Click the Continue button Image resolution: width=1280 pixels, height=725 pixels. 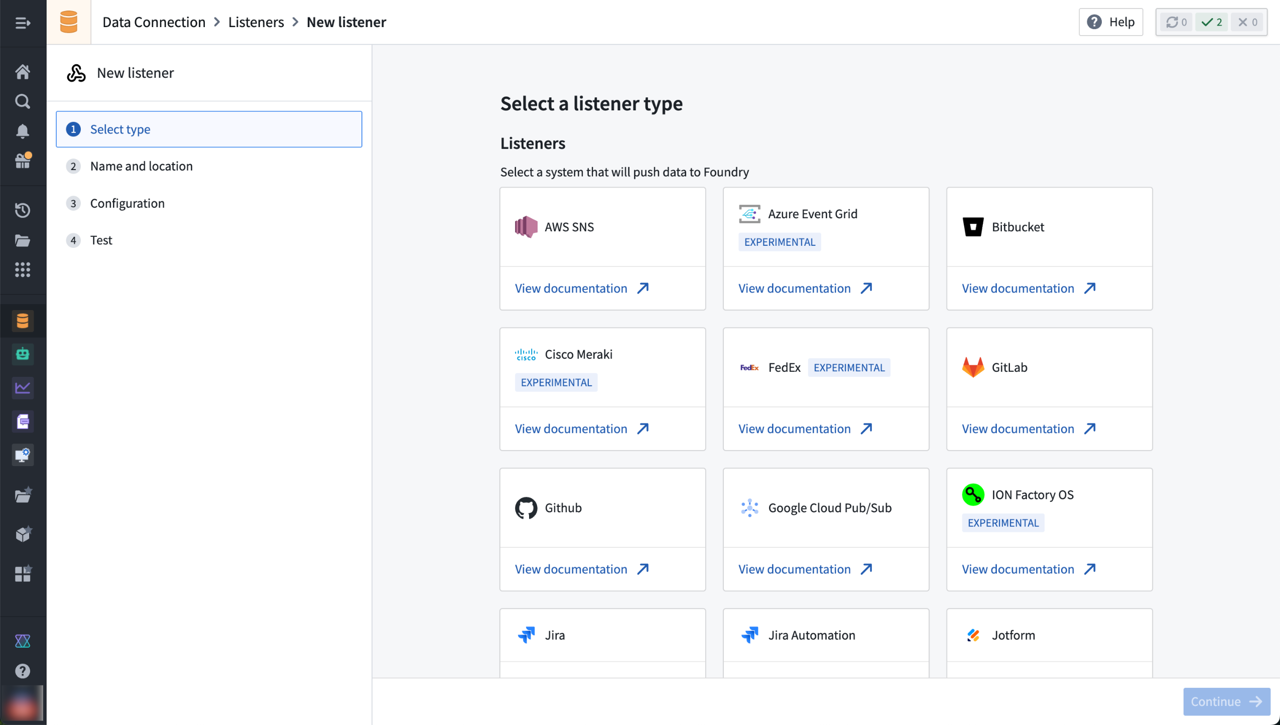pyautogui.click(x=1226, y=701)
